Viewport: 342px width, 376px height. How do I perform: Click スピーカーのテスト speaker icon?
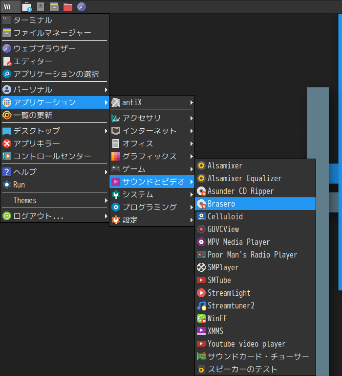201,370
